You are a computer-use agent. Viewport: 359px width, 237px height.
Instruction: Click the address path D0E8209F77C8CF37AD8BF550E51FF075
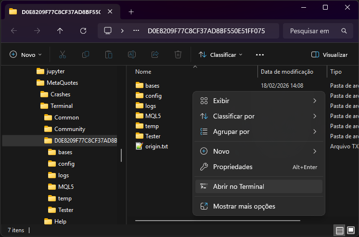(206, 31)
